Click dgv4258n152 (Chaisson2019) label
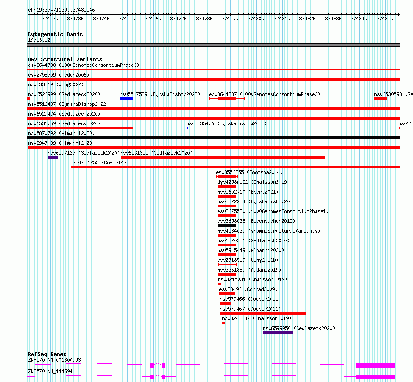Screen dimensions: 413x382 253,182
